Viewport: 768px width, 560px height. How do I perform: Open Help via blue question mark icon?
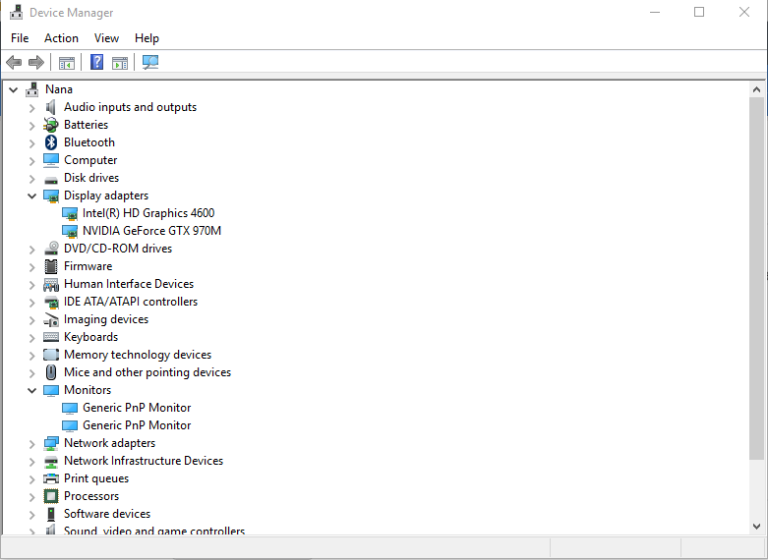[x=97, y=62]
